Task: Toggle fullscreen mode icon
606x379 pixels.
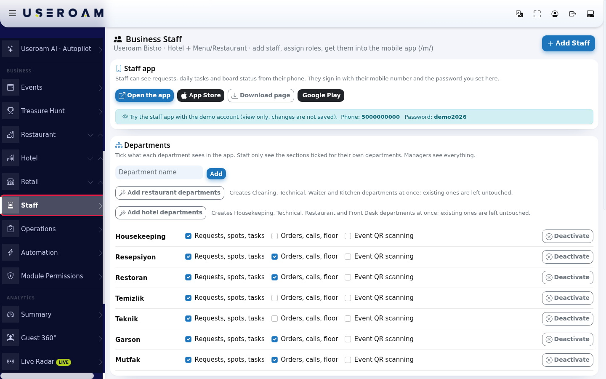Action: click(537, 14)
